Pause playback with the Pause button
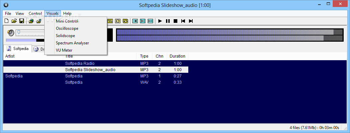 point(168,21)
